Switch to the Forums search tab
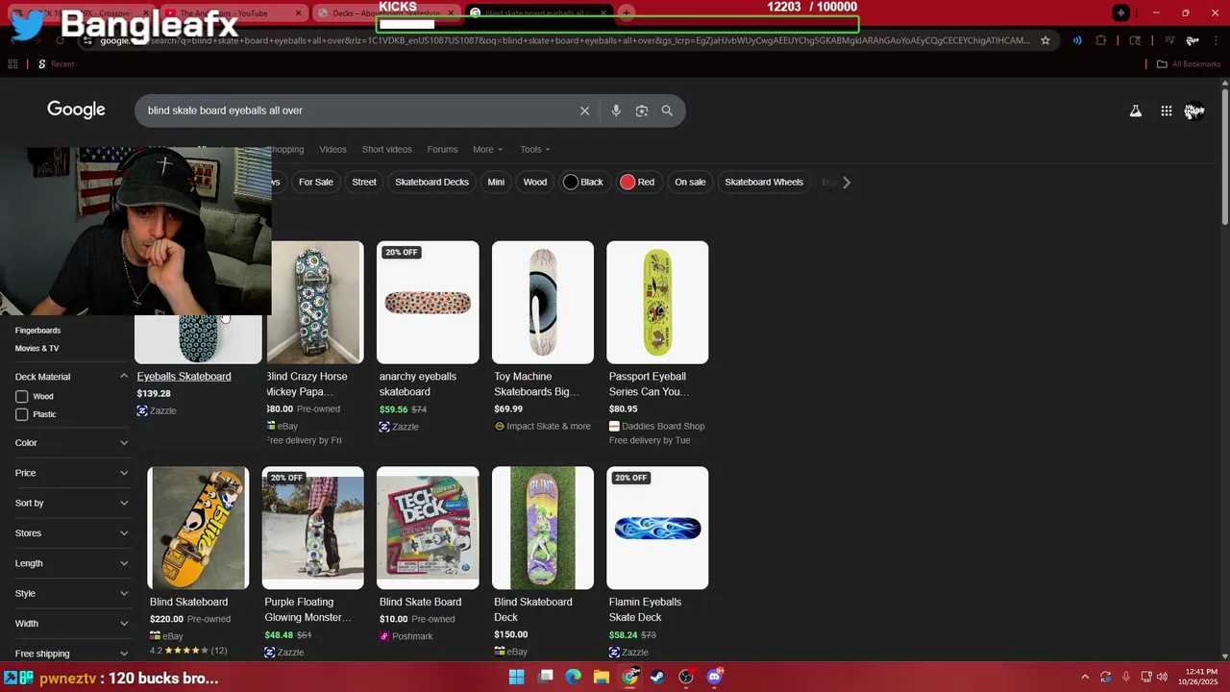The height and width of the screenshot is (692, 1230). 442,149
